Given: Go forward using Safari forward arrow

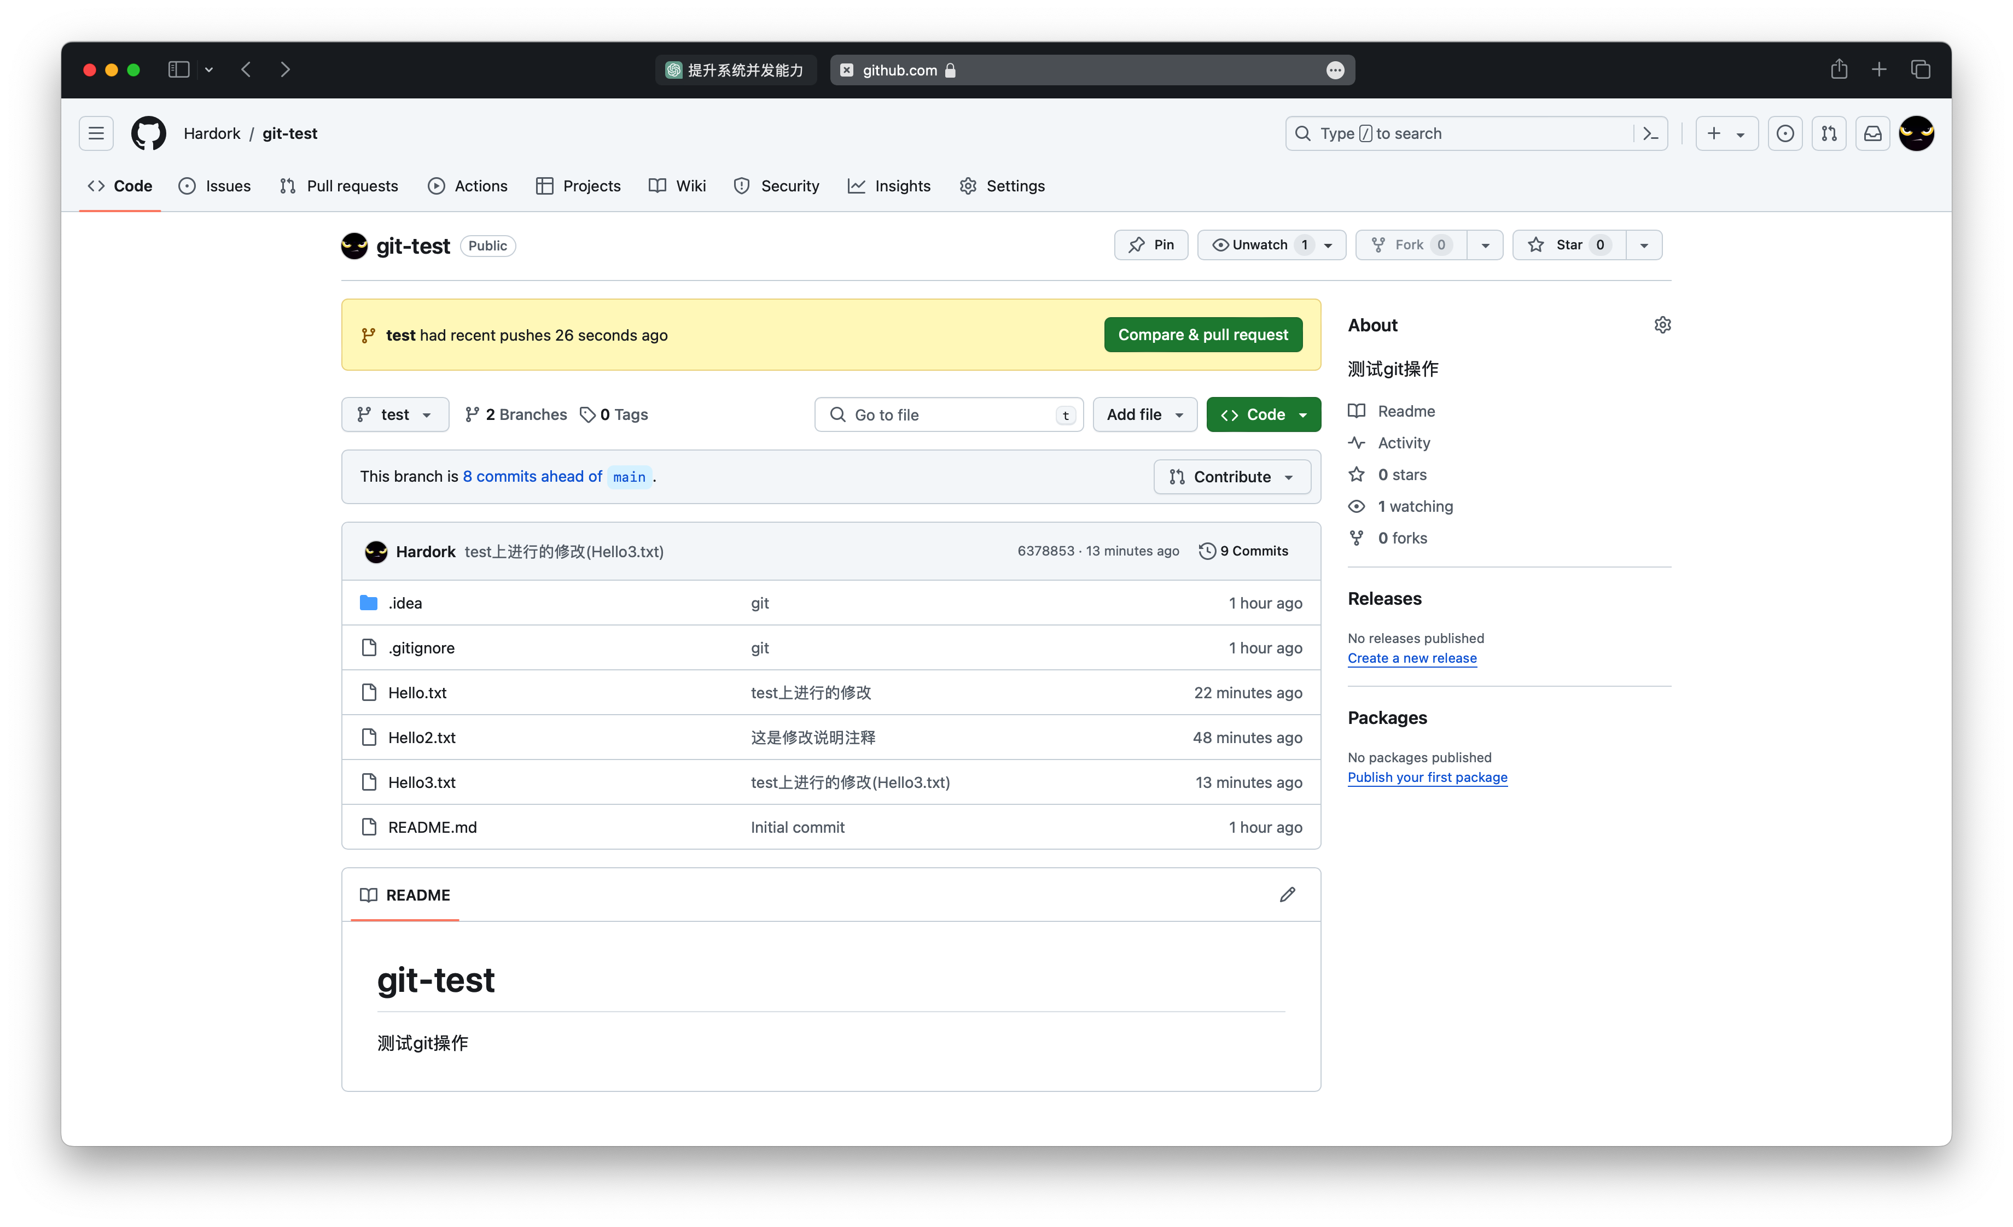Looking at the screenshot, I should 285,69.
